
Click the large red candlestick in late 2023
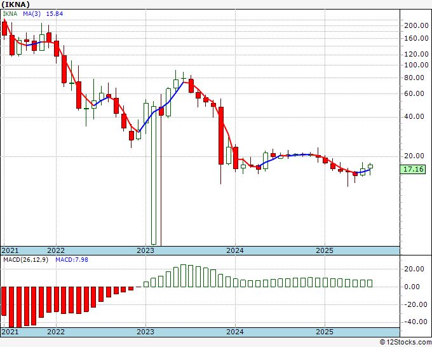[221, 135]
